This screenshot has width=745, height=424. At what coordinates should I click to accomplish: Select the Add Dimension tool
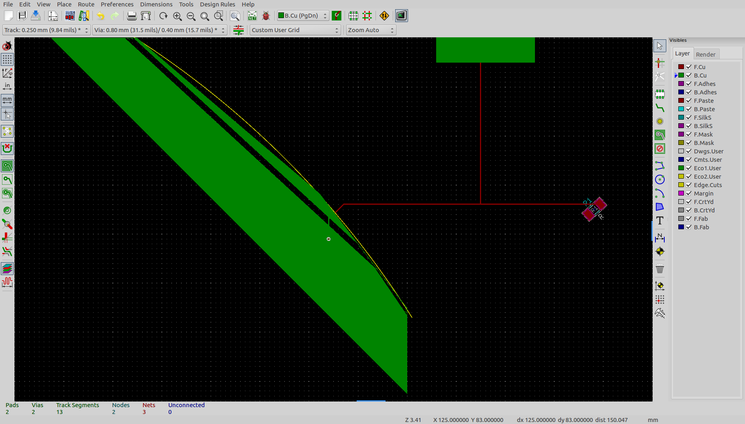tap(659, 238)
